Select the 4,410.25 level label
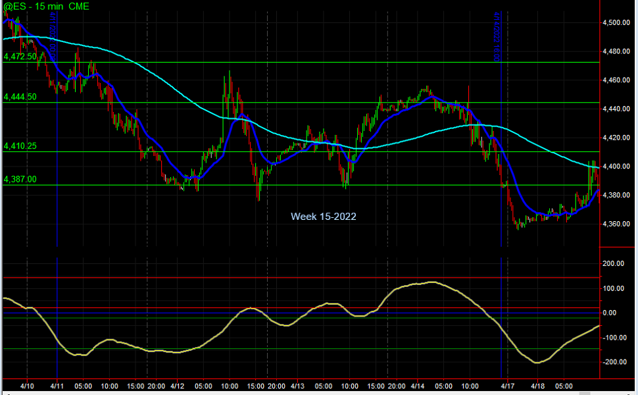 pos(20,145)
